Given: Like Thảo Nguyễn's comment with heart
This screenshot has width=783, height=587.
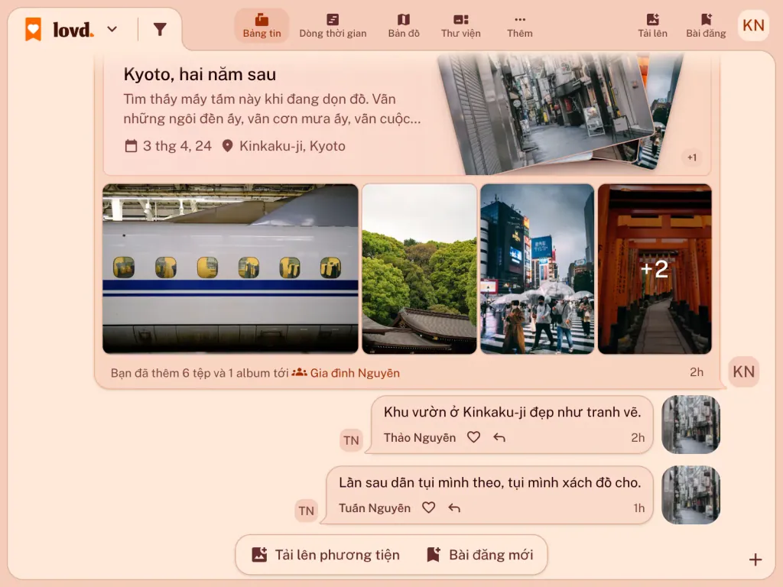Looking at the screenshot, I should pyautogui.click(x=473, y=437).
